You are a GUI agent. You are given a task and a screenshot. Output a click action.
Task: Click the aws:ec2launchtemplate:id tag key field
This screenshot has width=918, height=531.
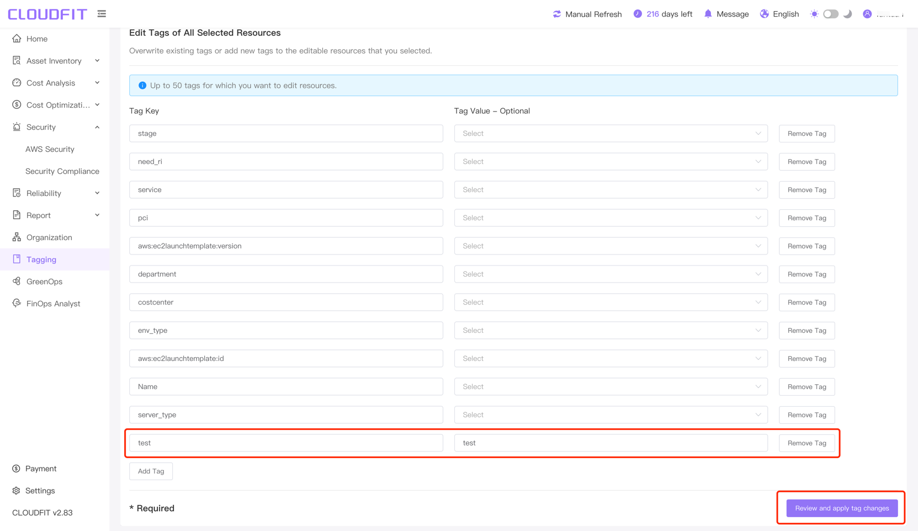[x=286, y=359]
